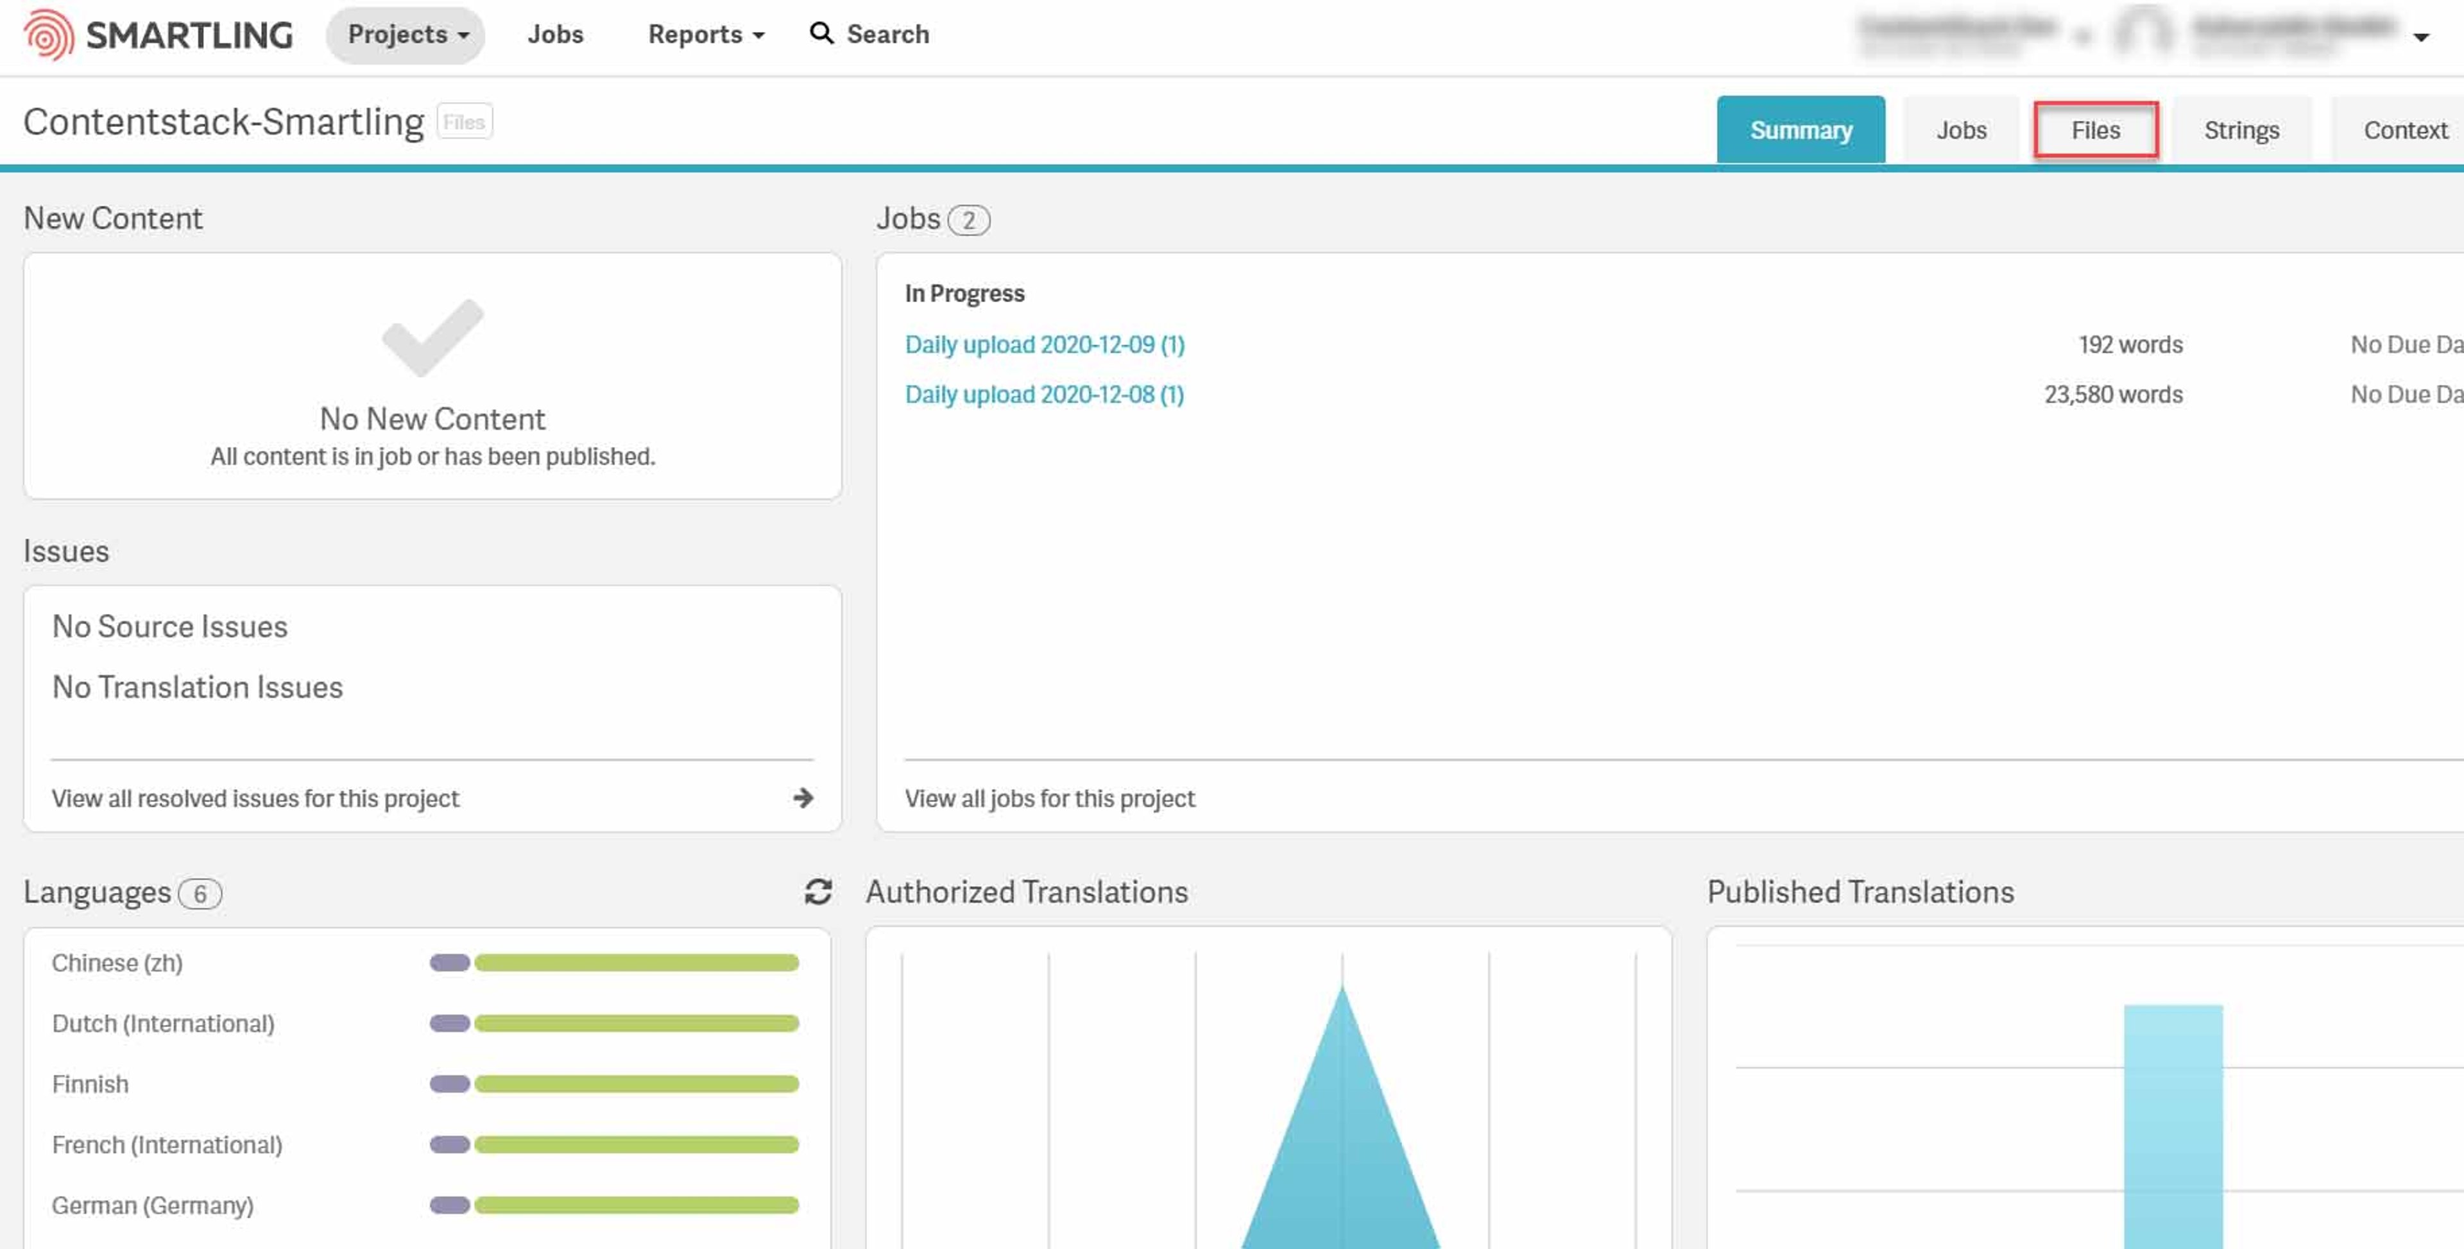Click the Contentstack-Smartling project title
Screen dimensions: 2464x1249
click(224, 121)
